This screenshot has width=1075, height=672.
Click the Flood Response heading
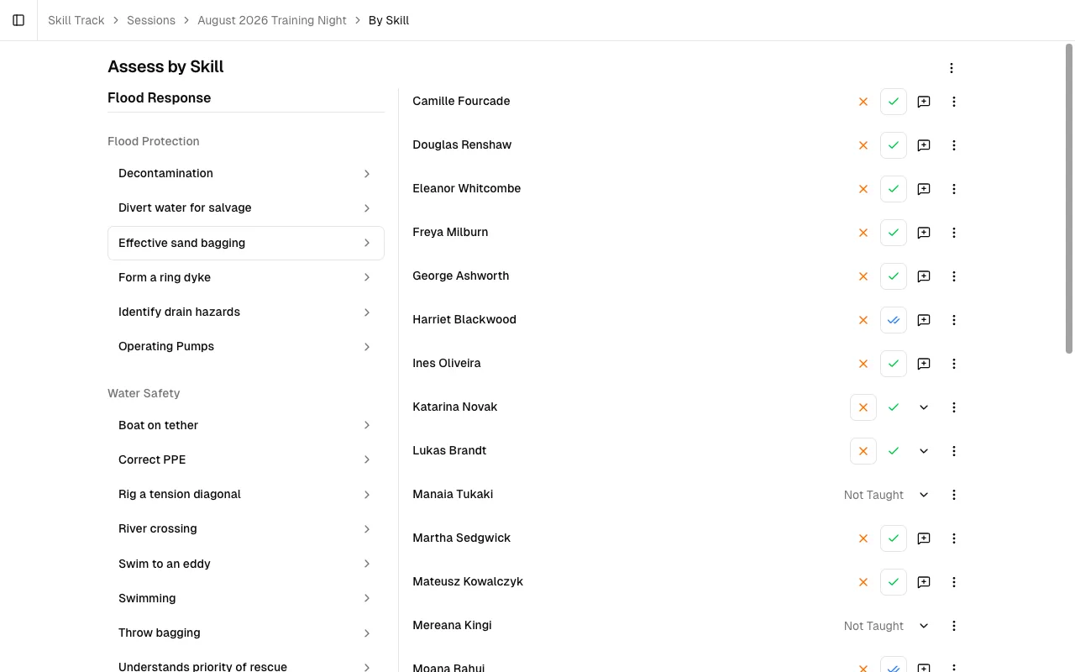160,97
